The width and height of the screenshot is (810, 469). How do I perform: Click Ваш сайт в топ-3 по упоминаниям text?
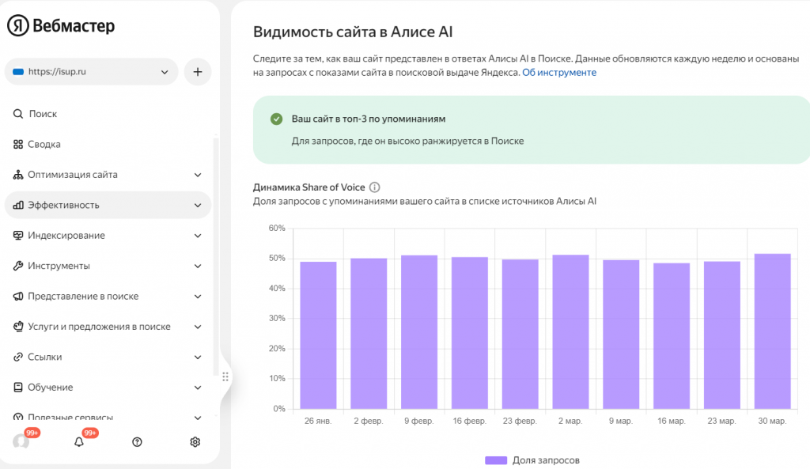369,119
